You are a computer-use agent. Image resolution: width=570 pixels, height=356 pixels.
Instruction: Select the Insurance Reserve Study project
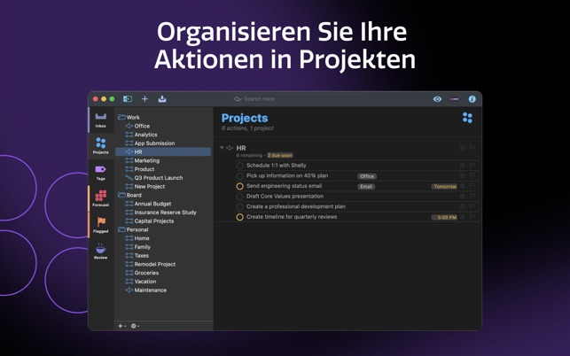click(x=163, y=213)
